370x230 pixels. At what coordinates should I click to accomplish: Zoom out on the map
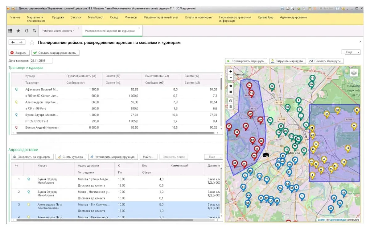tap(231, 77)
